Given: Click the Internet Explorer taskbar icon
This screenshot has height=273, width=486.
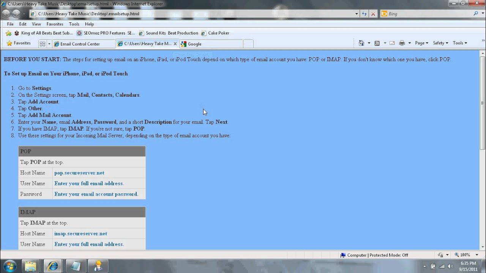Looking at the screenshot, I should point(54,266).
